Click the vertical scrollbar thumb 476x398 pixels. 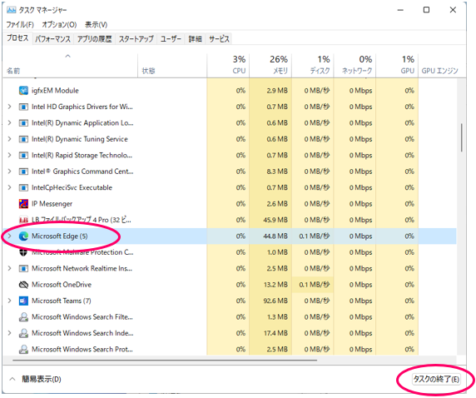(x=461, y=137)
